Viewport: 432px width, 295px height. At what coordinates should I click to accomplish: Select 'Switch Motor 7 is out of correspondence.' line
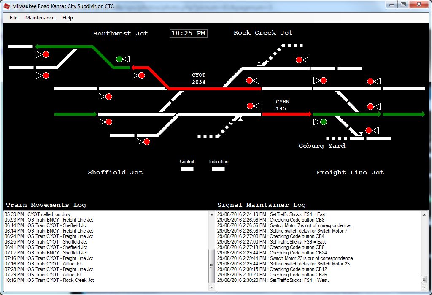click(x=284, y=225)
